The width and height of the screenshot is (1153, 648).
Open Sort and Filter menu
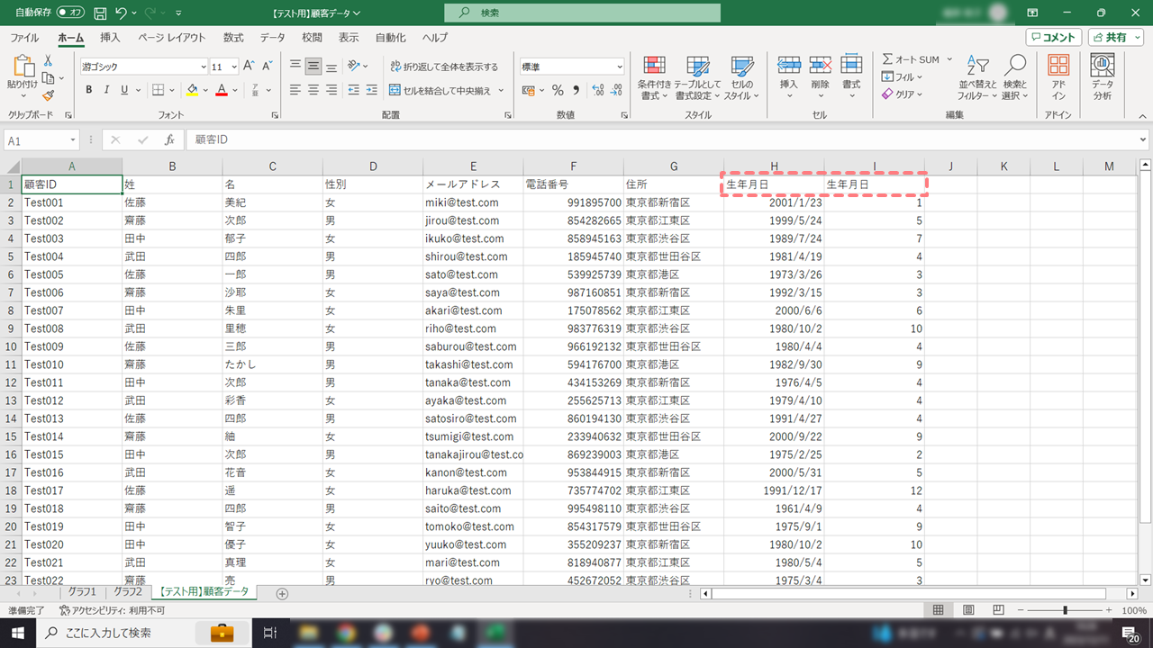coord(976,77)
